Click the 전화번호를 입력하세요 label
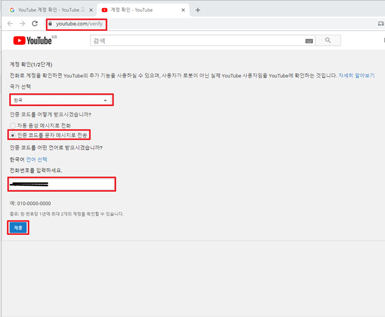The image size is (385, 317). pyautogui.click(x=36, y=170)
